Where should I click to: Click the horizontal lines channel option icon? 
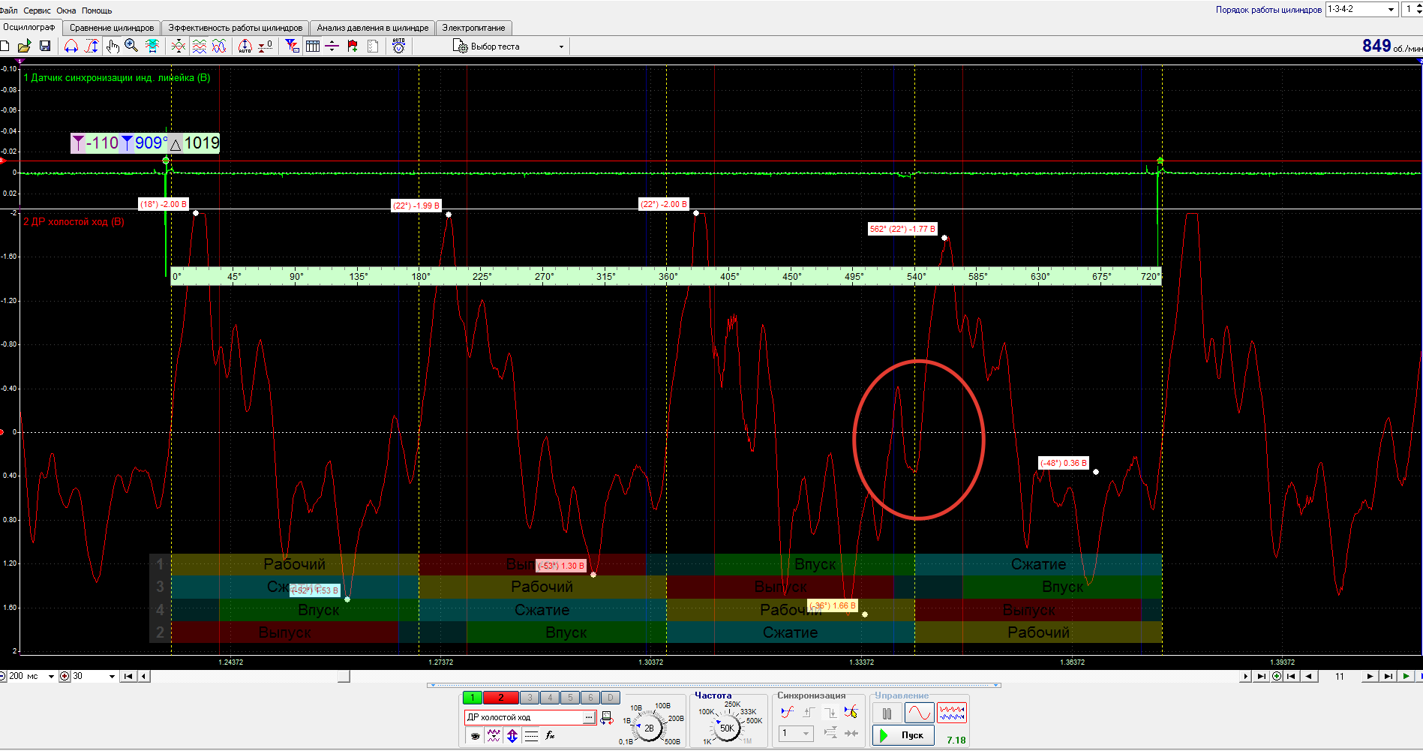(x=531, y=736)
